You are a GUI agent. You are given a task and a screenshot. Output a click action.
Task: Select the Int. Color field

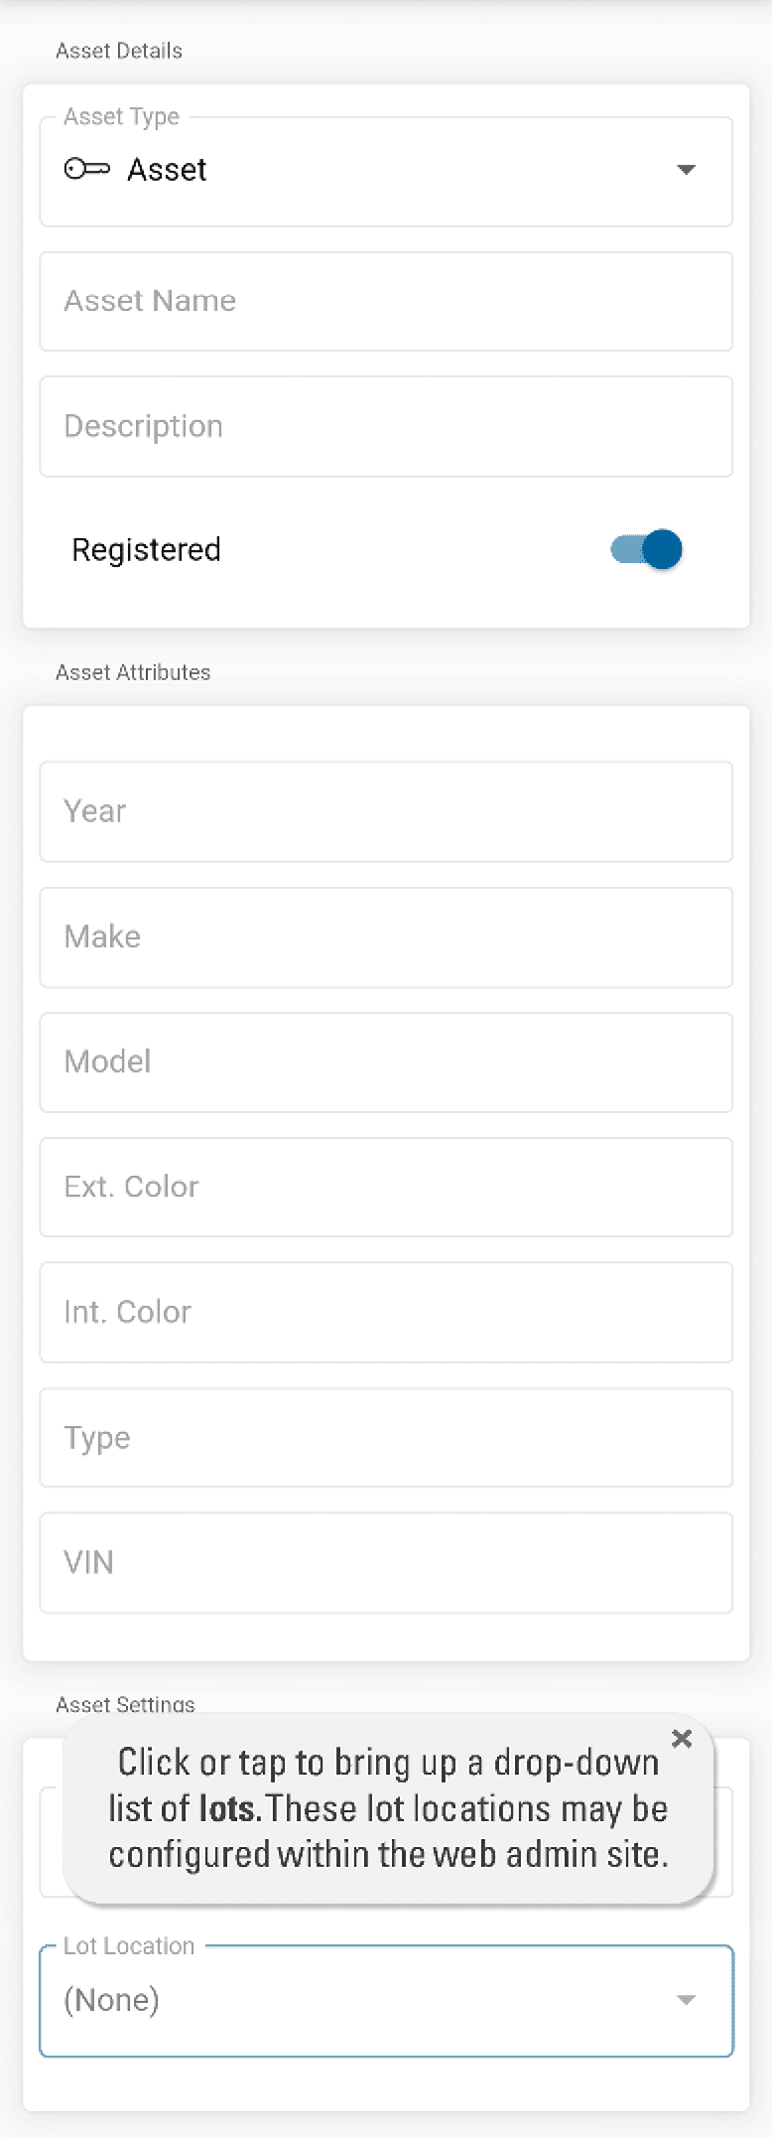pyautogui.click(x=386, y=1312)
